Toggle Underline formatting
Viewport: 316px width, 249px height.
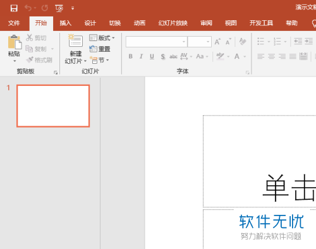[x=152, y=56]
